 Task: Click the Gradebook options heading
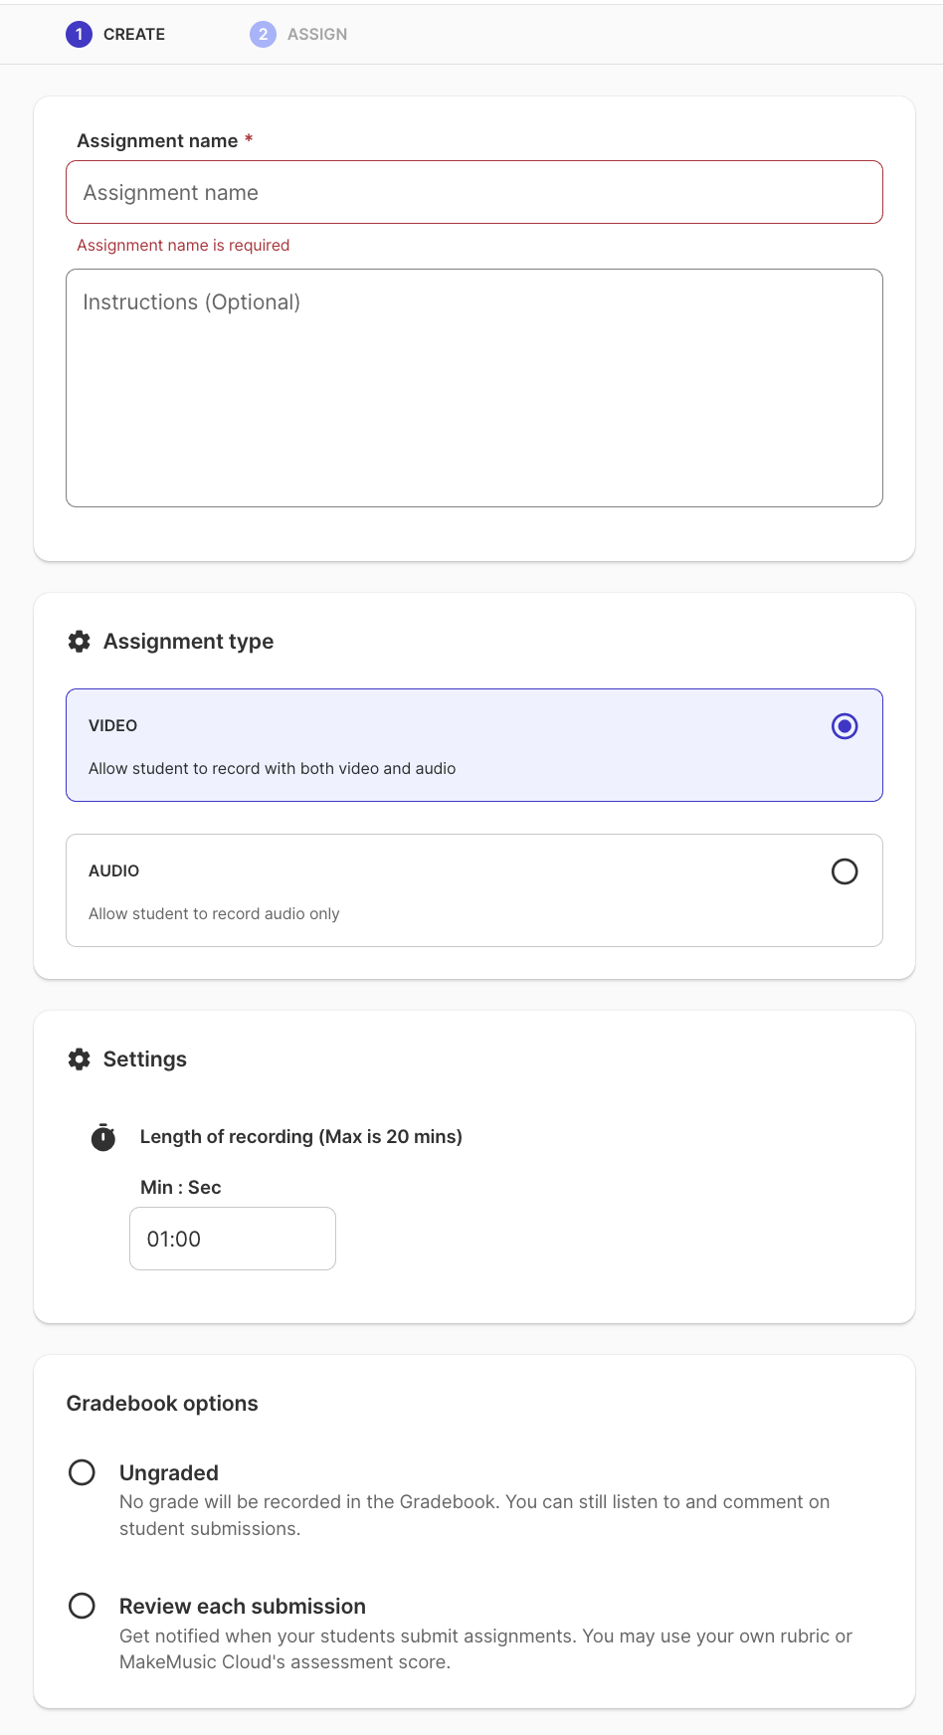click(x=162, y=1403)
